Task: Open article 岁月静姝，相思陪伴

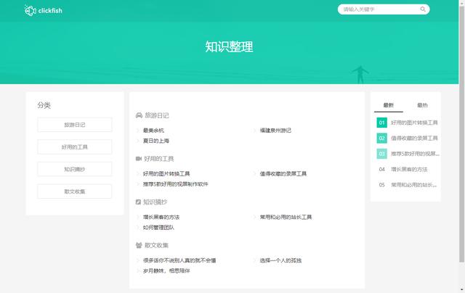Action: click(x=166, y=271)
